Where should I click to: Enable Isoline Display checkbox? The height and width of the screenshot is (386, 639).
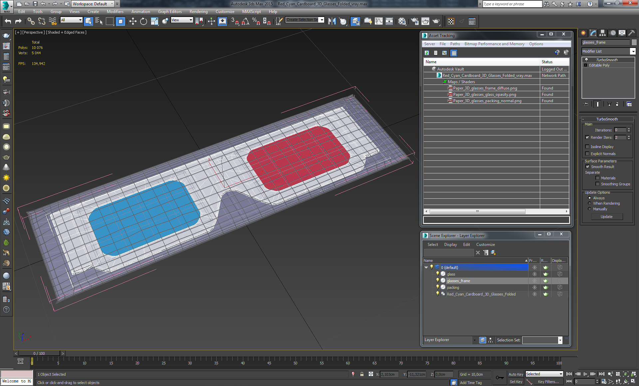587,147
